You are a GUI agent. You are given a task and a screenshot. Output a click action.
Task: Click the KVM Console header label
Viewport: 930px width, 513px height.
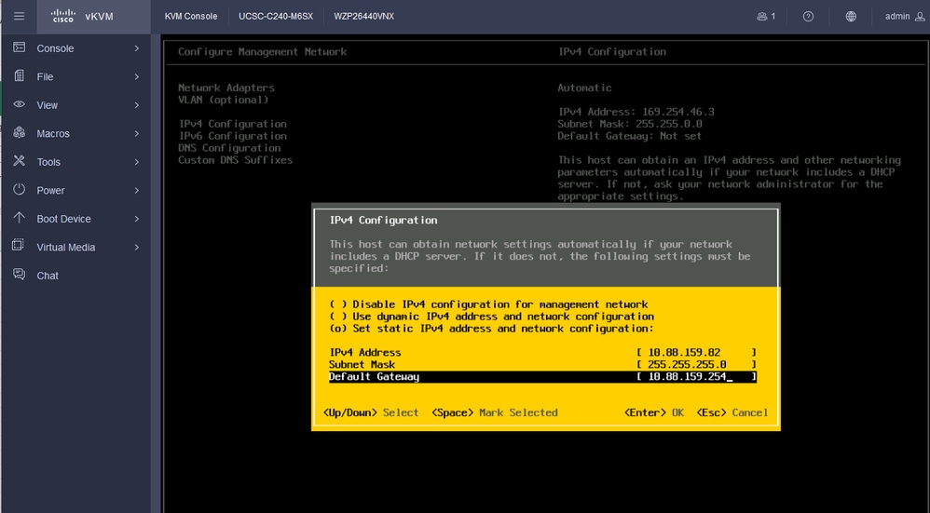pos(191,17)
